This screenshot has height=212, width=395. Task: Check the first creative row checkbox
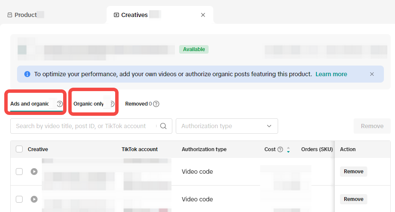[19, 172]
